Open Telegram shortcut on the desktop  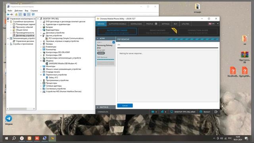point(9,120)
